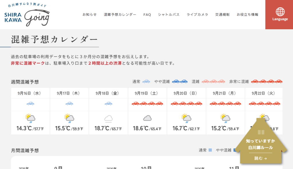
Task: Click the 混雑予想カレンダー page title
Action: [x=54, y=40]
